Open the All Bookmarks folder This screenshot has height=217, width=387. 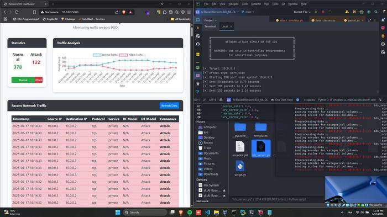(180, 19)
